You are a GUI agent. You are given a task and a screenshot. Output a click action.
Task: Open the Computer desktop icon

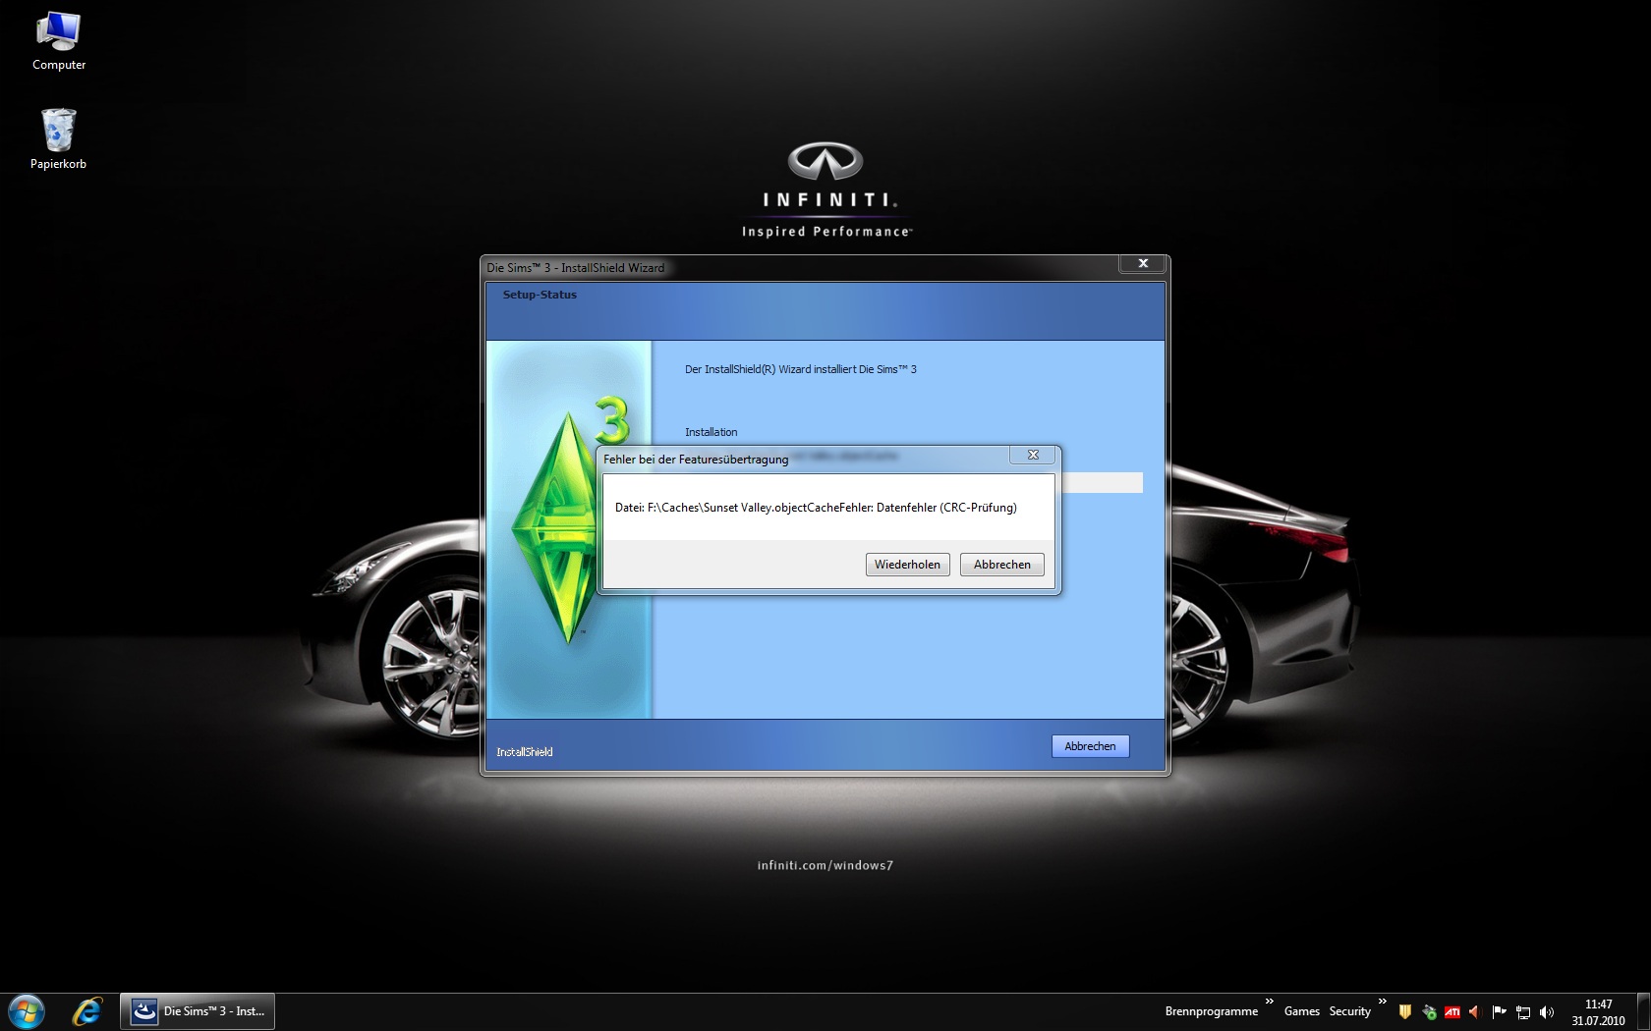tap(58, 41)
